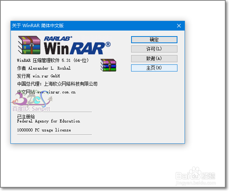
Task: Click the small animated WinRAR books icon
Action: tap(108, 65)
